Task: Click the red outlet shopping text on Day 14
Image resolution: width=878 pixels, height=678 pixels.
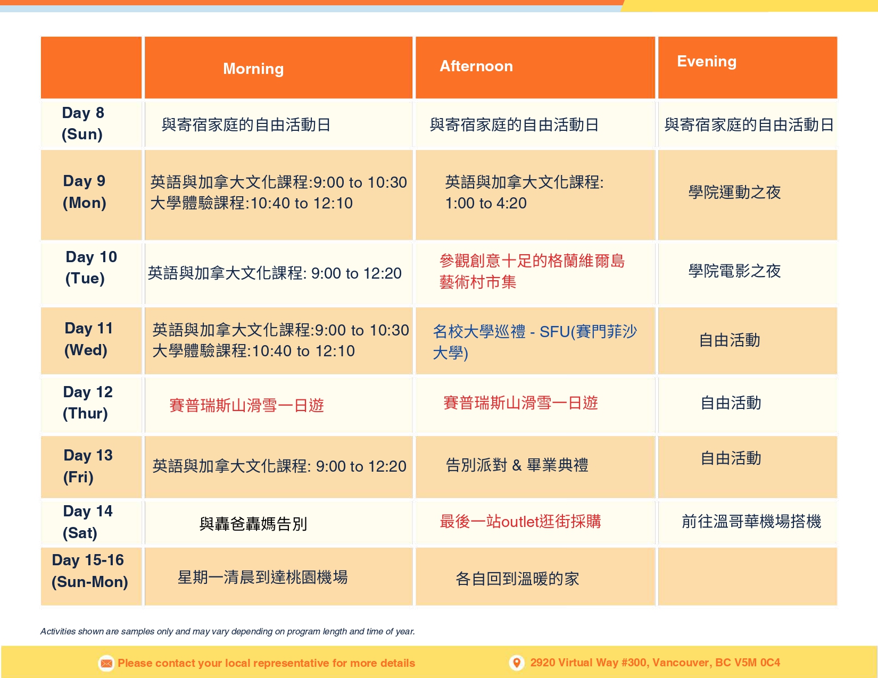Action: click(x=520, y=522)
